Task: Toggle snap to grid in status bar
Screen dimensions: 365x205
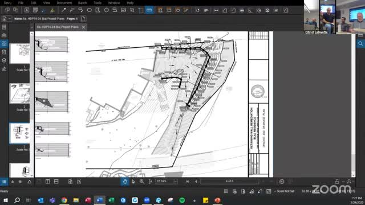Action: (x=234, y=191)
